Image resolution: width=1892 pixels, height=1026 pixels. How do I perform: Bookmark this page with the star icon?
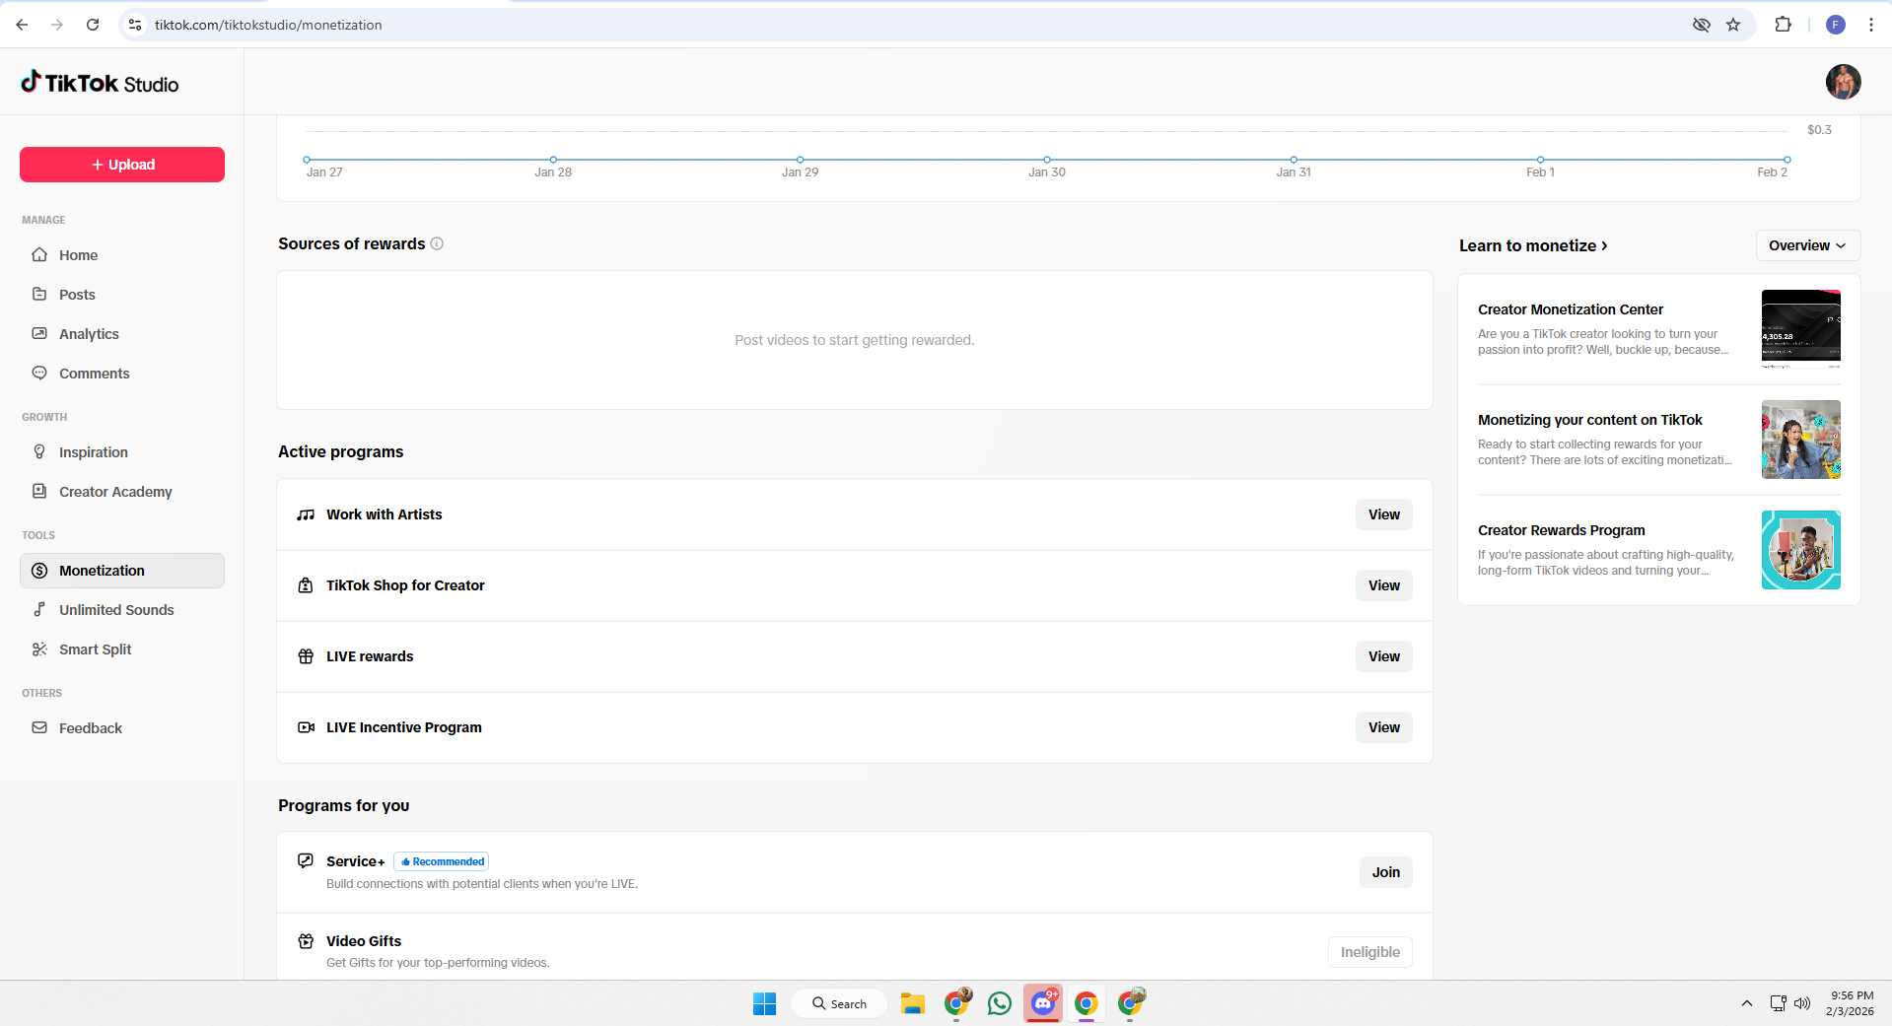coord(1733,25)
